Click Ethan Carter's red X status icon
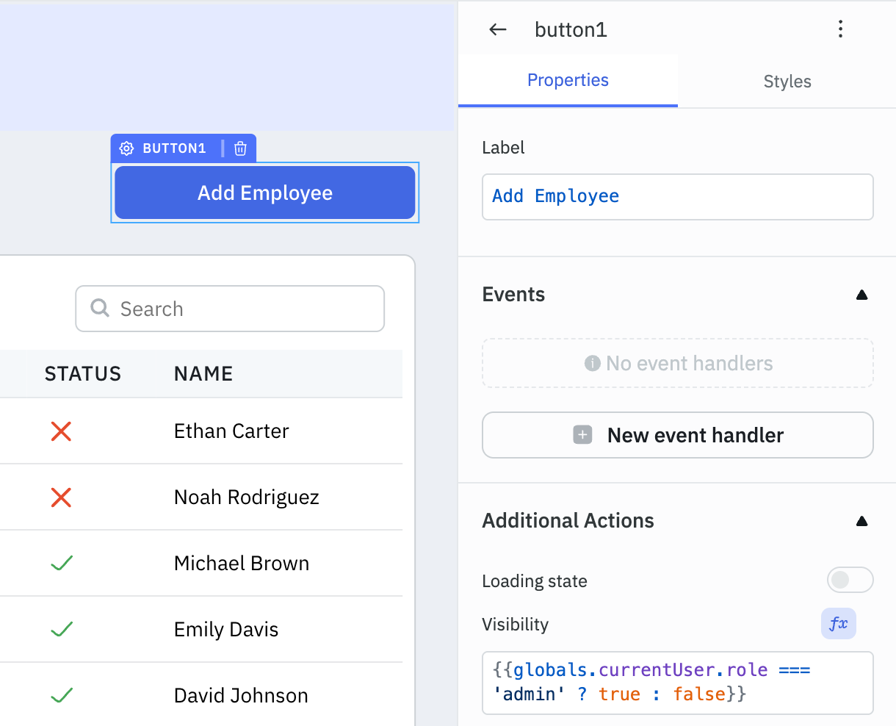 (x=61, y=431)
